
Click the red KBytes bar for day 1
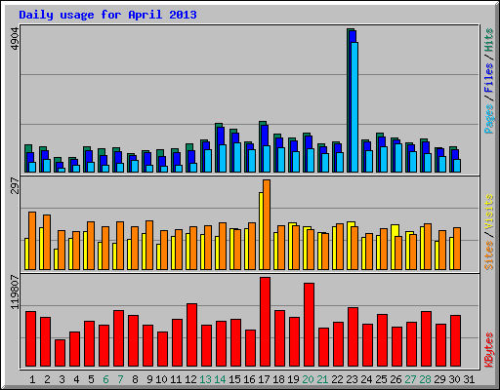tap(30, 339)
